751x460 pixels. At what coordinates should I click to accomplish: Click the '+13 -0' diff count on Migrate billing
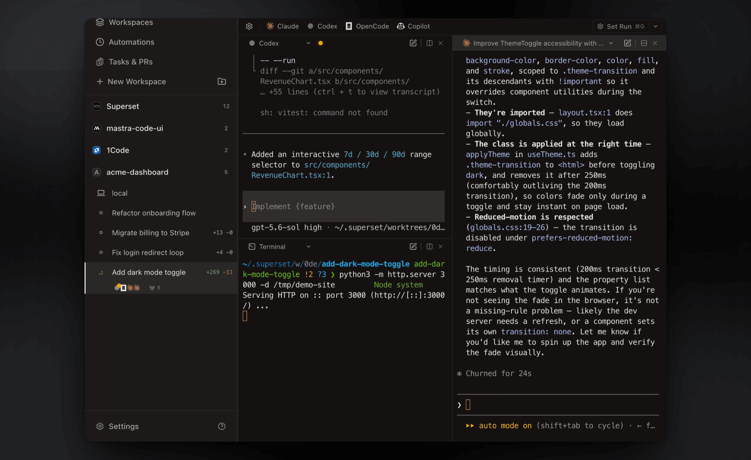coord(223,233)
